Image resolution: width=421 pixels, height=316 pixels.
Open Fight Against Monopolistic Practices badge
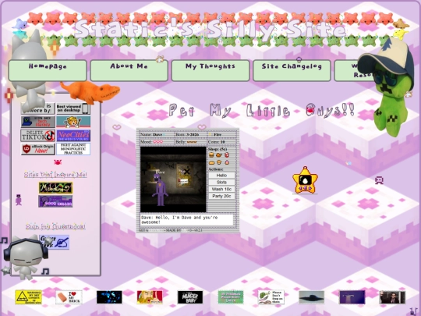click(x=73, y=149)
